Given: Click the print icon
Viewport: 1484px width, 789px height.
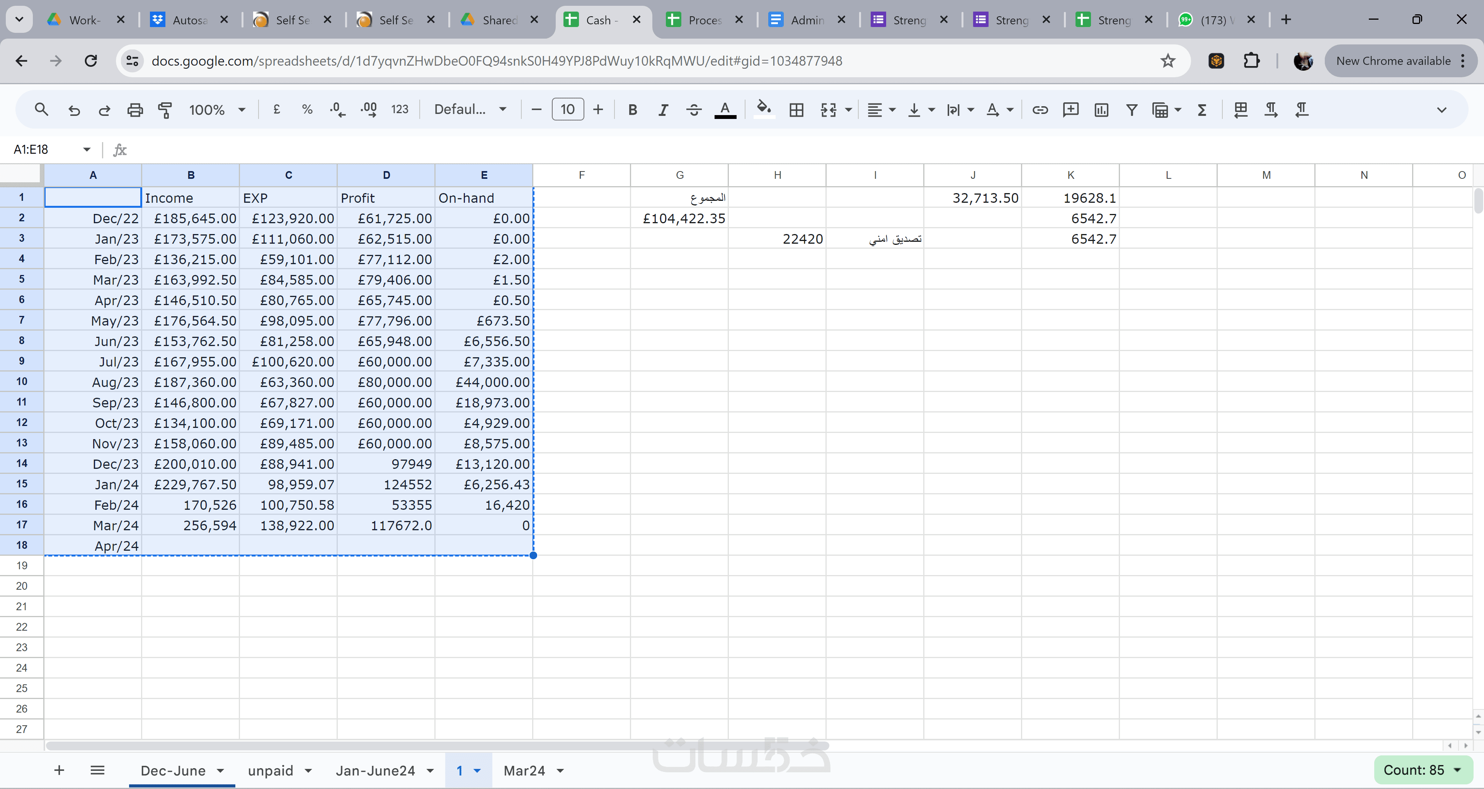Looking at the screenshot, I should point(135,109).
